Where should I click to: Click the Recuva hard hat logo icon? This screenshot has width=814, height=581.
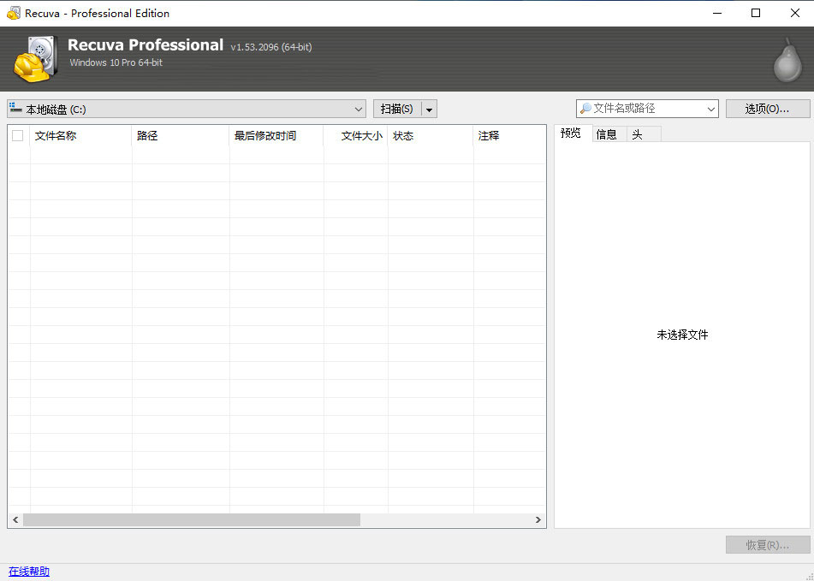35,59
